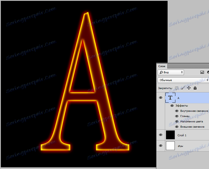Toggle visibility of text layer A
Image resolution: width=209 pixels, height=169 pixels.
coord(161,98)
